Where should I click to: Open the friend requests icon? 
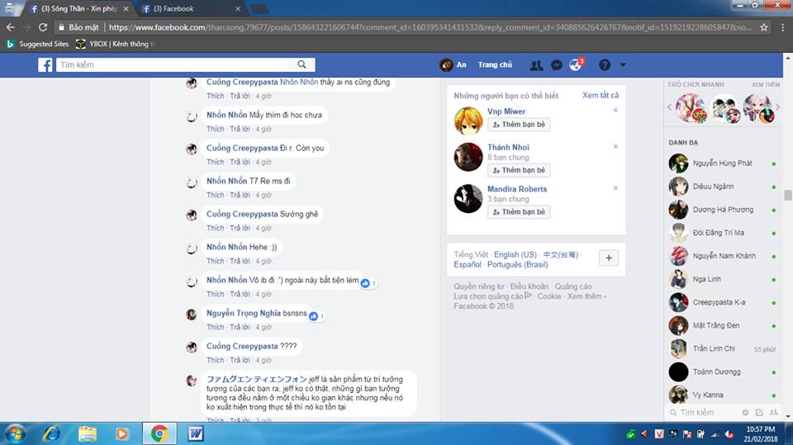pyautogui.click(x=537, y=65)
